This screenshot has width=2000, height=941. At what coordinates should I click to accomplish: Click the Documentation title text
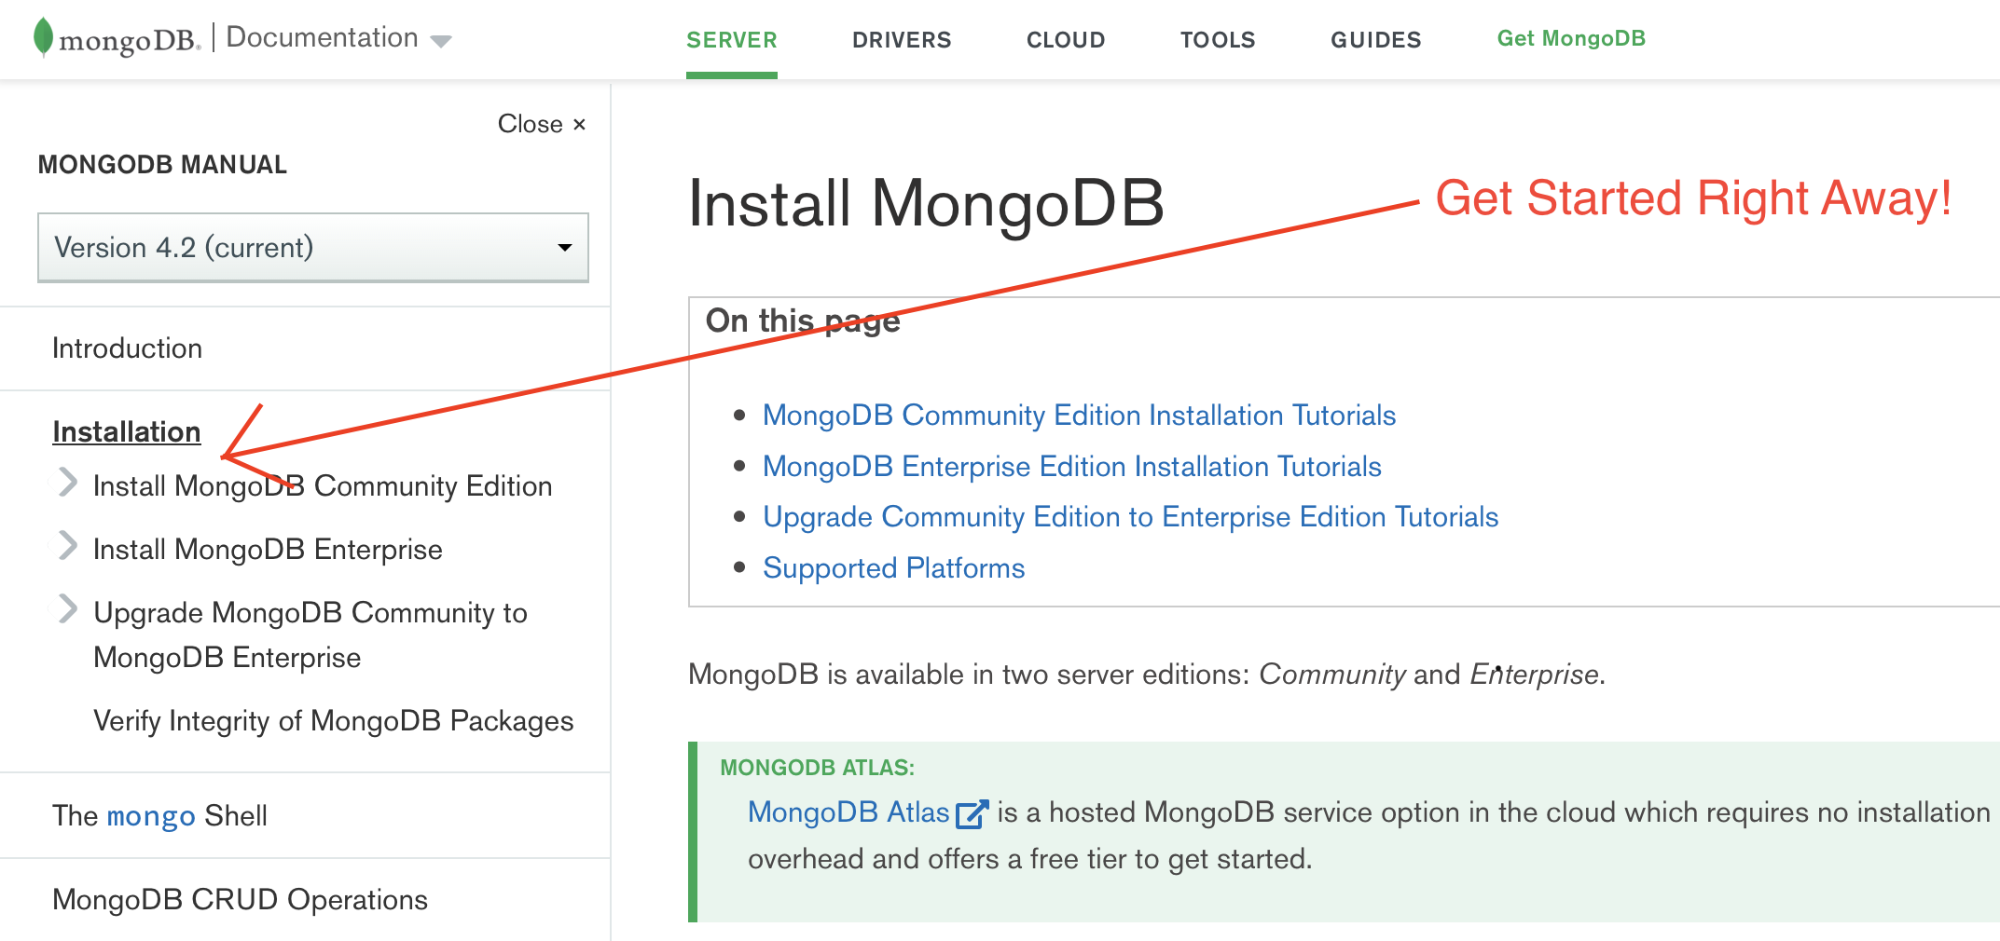pyautogui.click(x=322, y=37)
